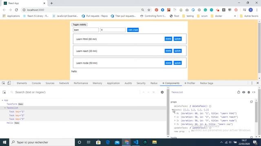Toggle the device toolbar icon in DevTools
This screenshot has width=261, height=146.
point(9,83)
